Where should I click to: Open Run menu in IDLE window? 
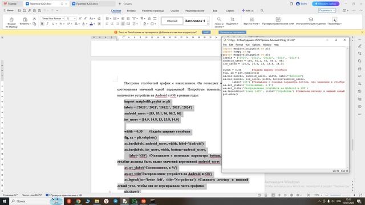click(x=248, y=44)
